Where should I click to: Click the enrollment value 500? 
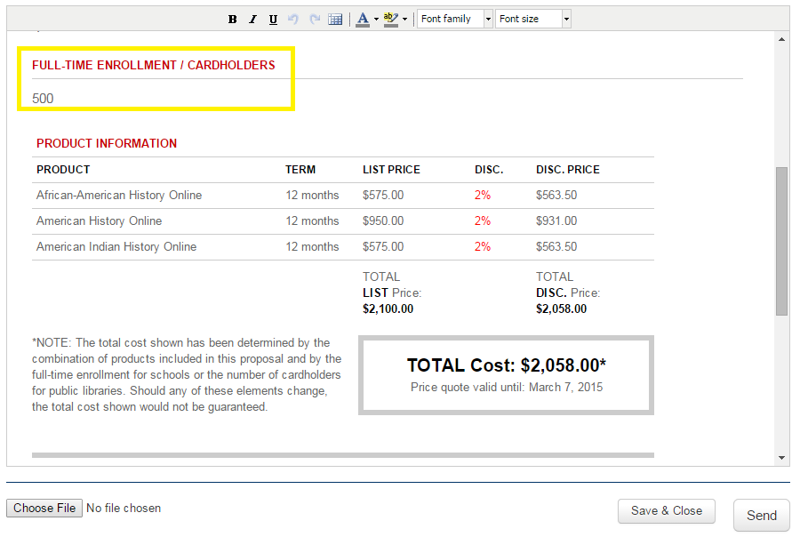(43, 99)
